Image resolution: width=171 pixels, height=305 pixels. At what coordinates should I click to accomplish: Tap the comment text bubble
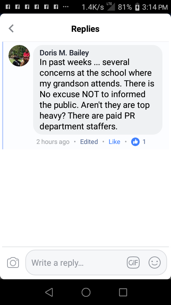click(x=98, y=90)
